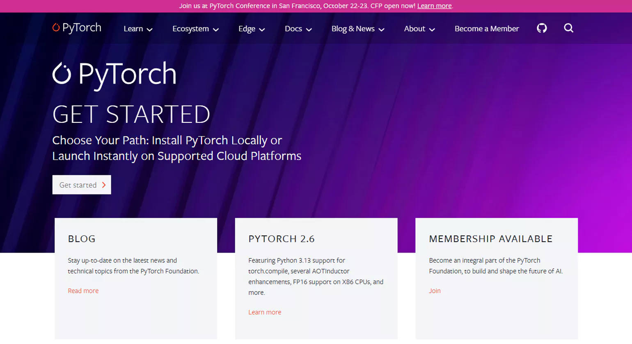Expand the Ecosystem dropdown
This screenshot has height=344, width=632.
click(x=195, y=29)
